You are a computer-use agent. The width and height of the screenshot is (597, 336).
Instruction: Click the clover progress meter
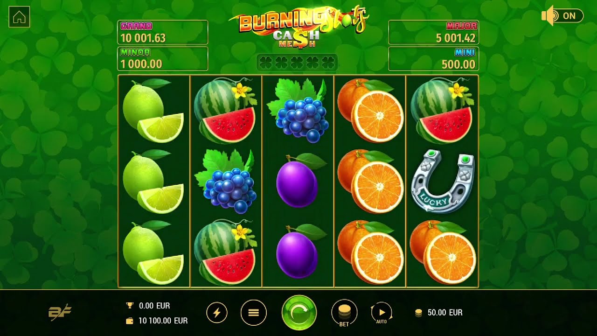click(297, 62)
